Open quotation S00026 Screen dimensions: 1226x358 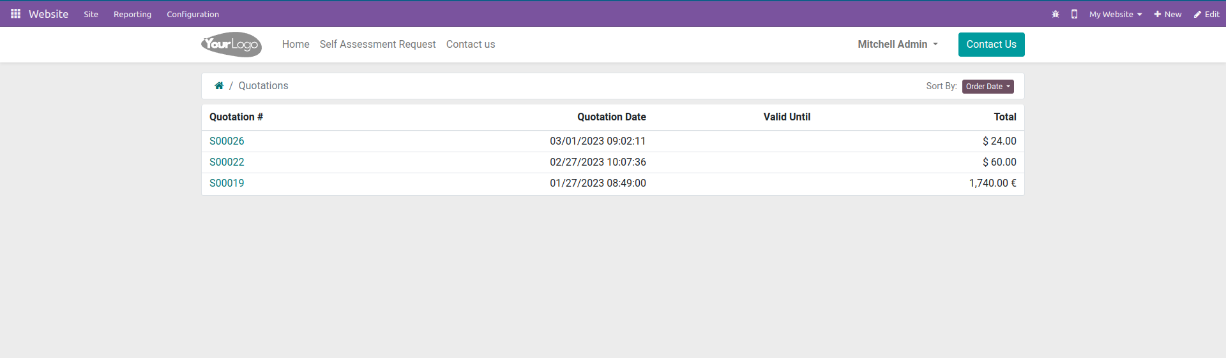coord(227,141)
